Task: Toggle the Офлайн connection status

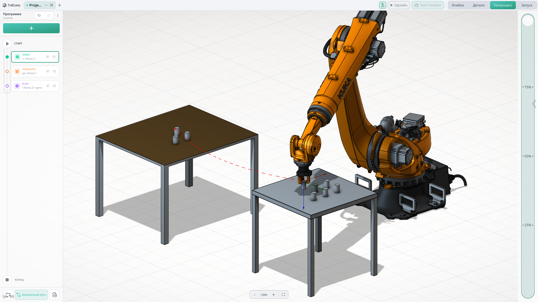Action: click(x=399, y=5)
